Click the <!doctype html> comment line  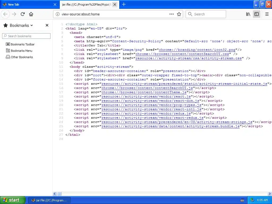[81, 24]
